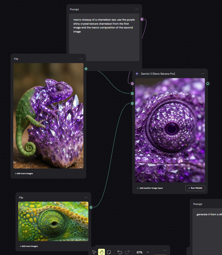This screenshot has height=255, width=222.
Task: Select the green chameleon eye image thumbnail
Action: tap(53, 221)
